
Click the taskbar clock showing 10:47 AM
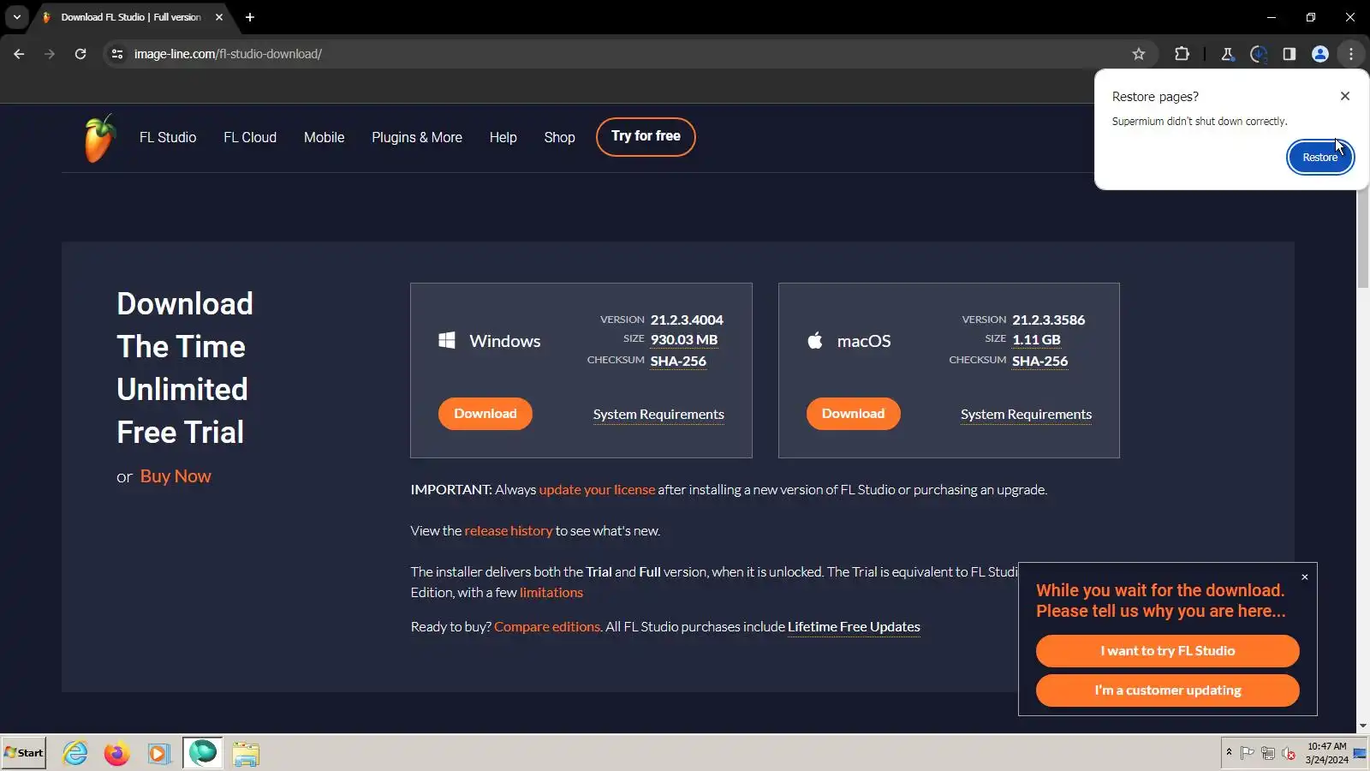(x=1326, y=753)
